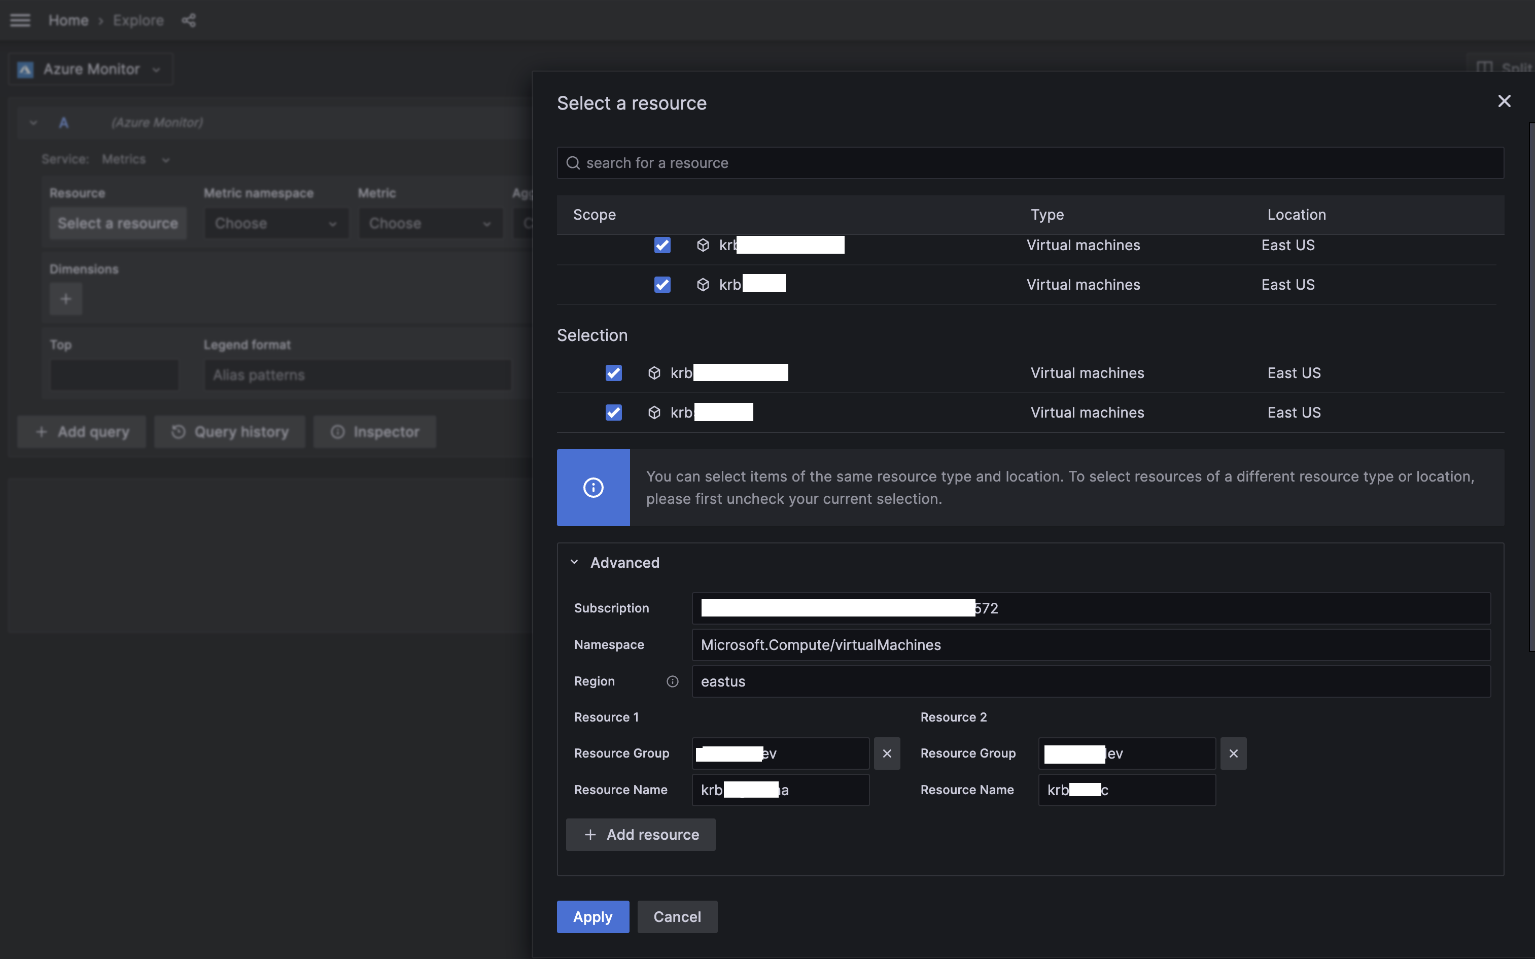The height and width of the screenshot is (959, 1535).
Task: Uncheck the first virtual machine in Scope list
Action: coord(662,246)
